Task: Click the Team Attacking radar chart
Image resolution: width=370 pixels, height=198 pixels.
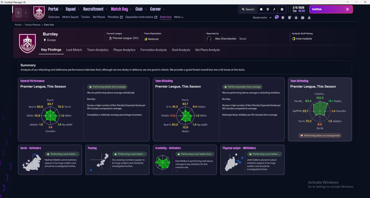Action: click(x=186, y=115)
